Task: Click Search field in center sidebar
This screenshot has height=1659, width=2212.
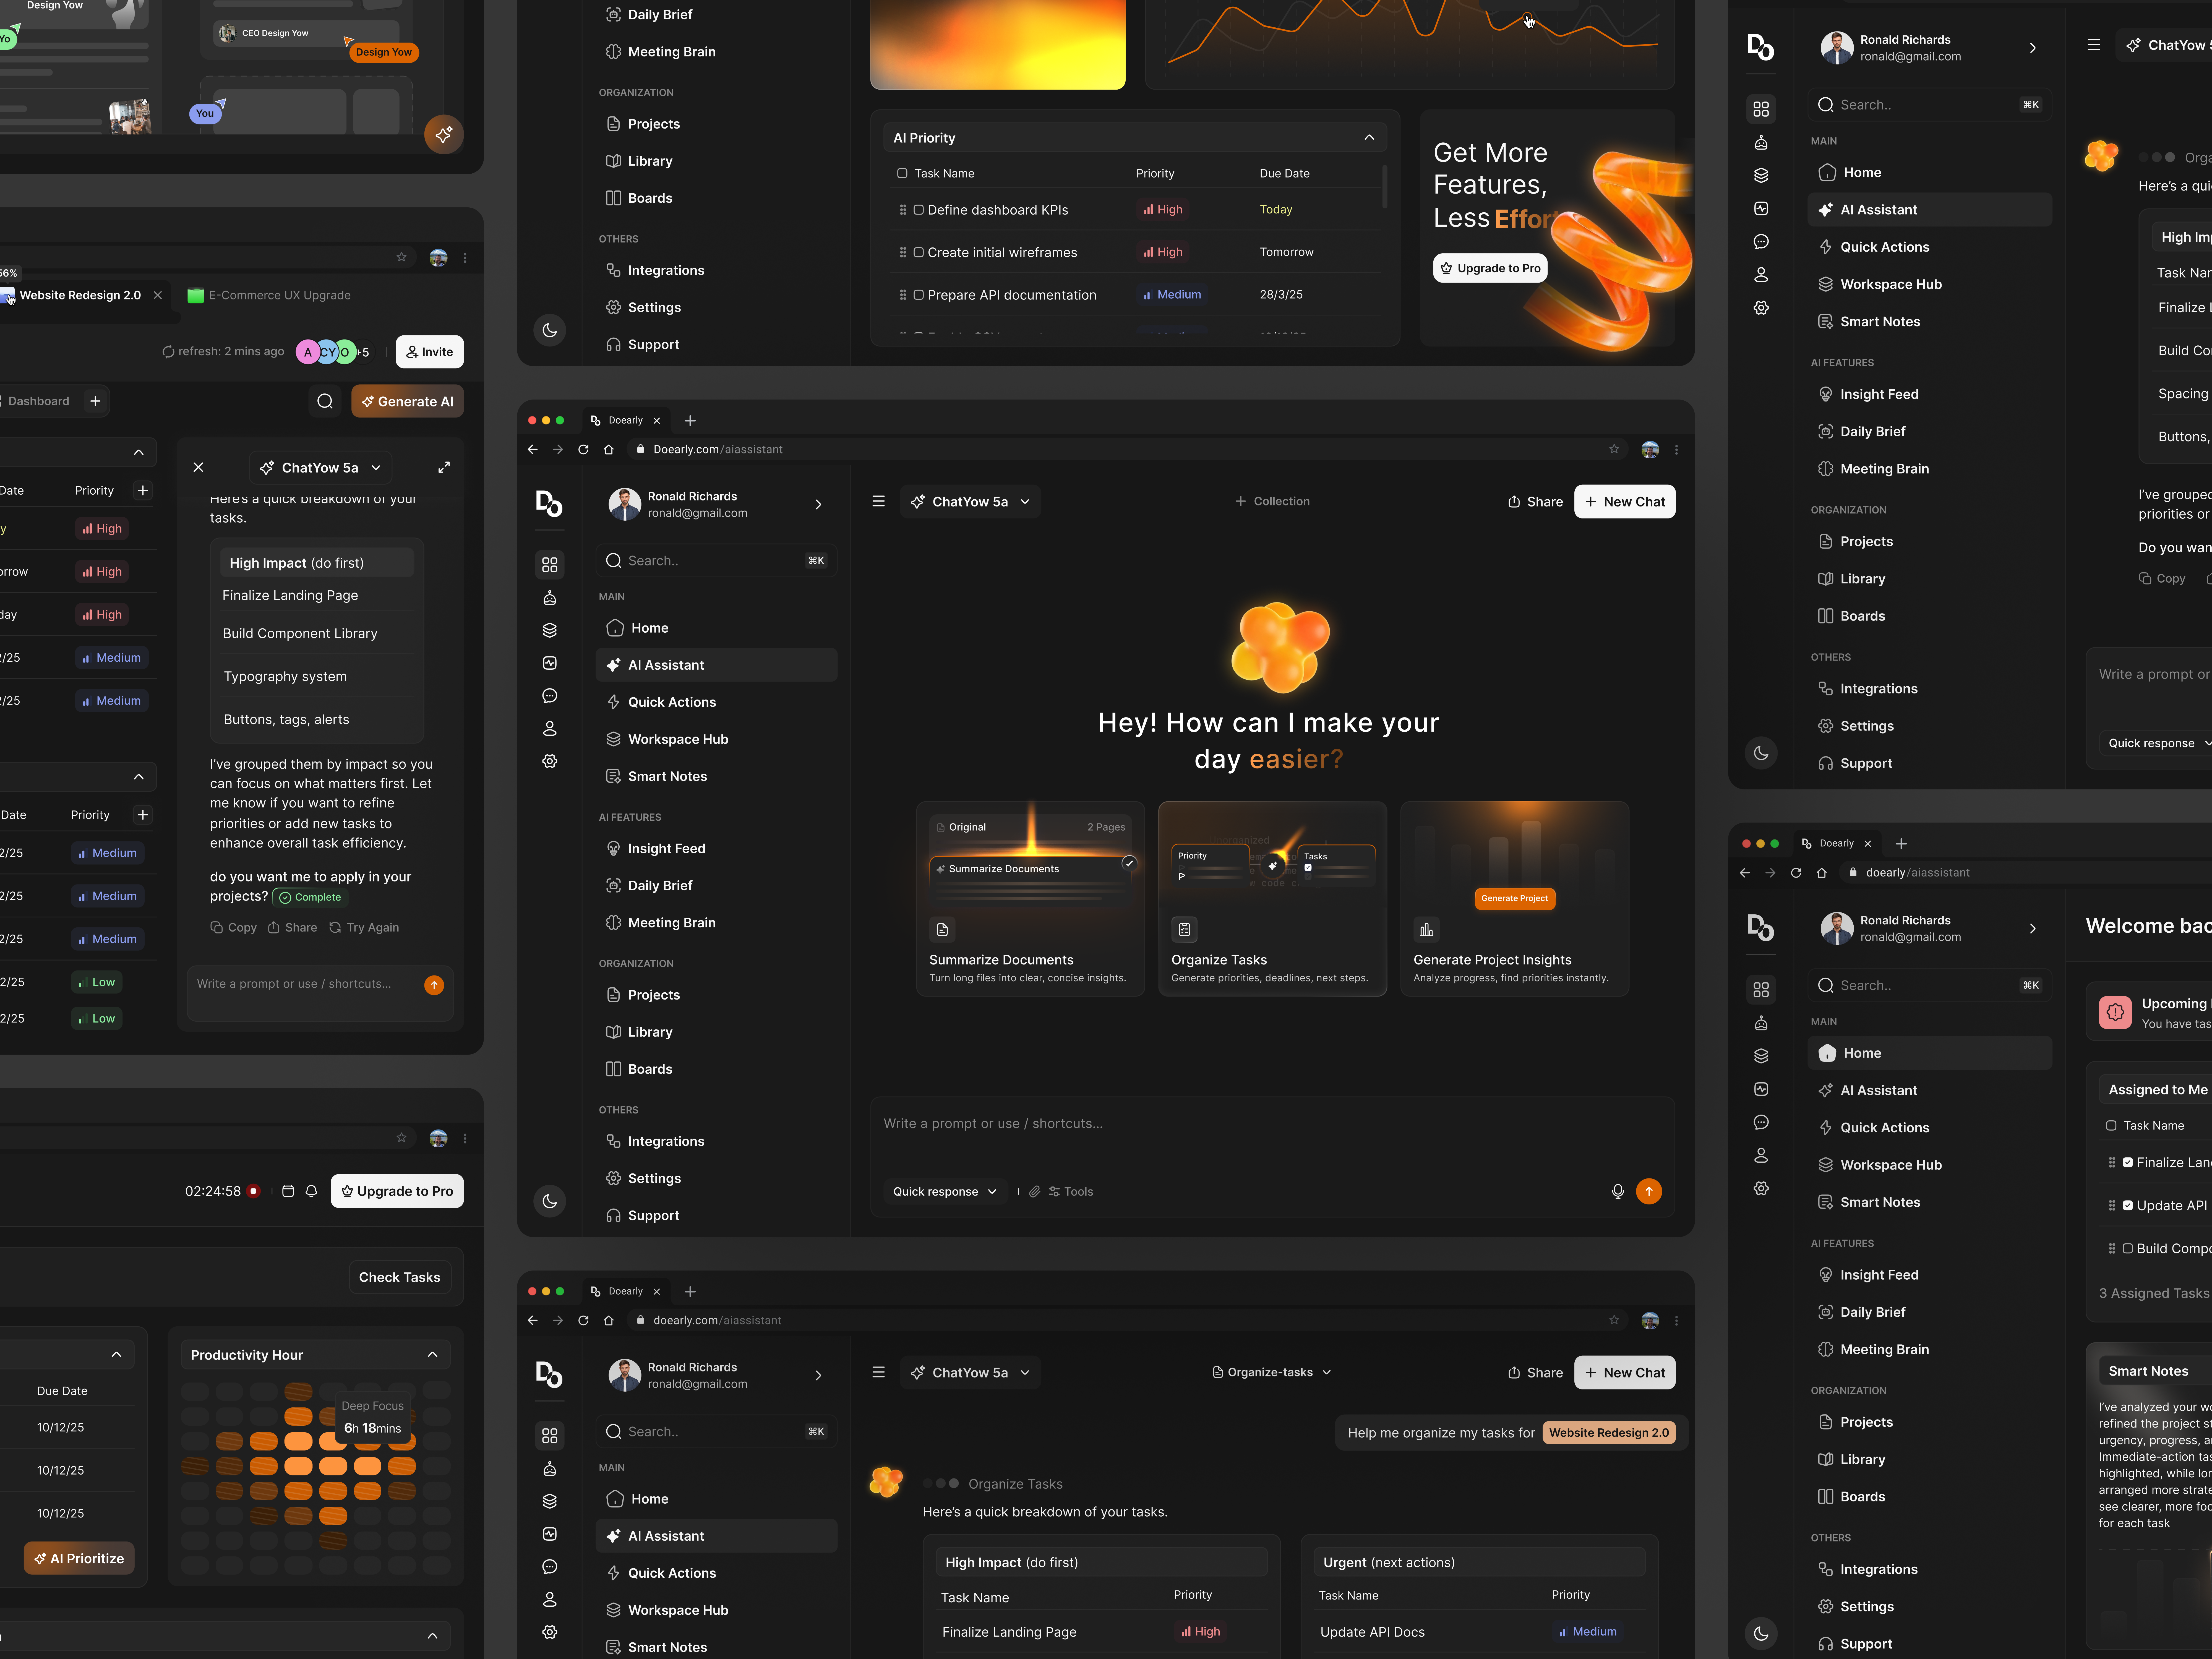Action: pos(716,561)
